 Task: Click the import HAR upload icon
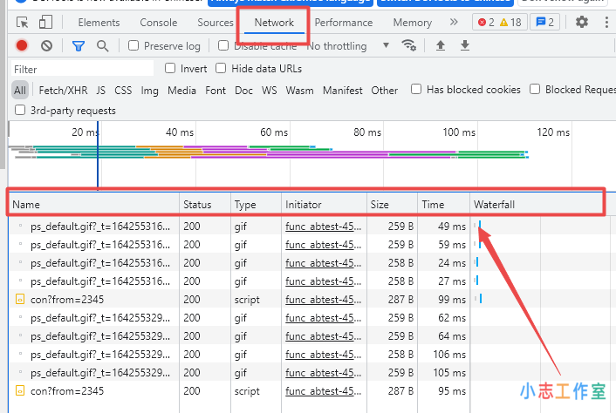tap(441, 45)
